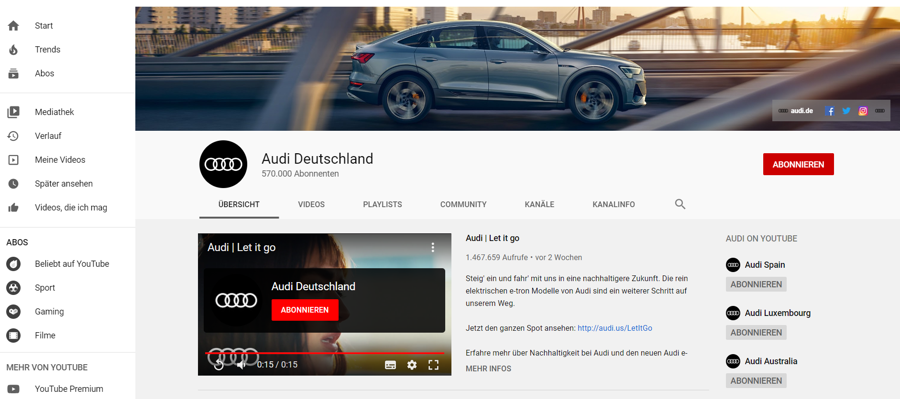Viewport: 900px width, 399px height.
Task: Click the Audi rings logo in the video overlay
Action: point(236,300)
